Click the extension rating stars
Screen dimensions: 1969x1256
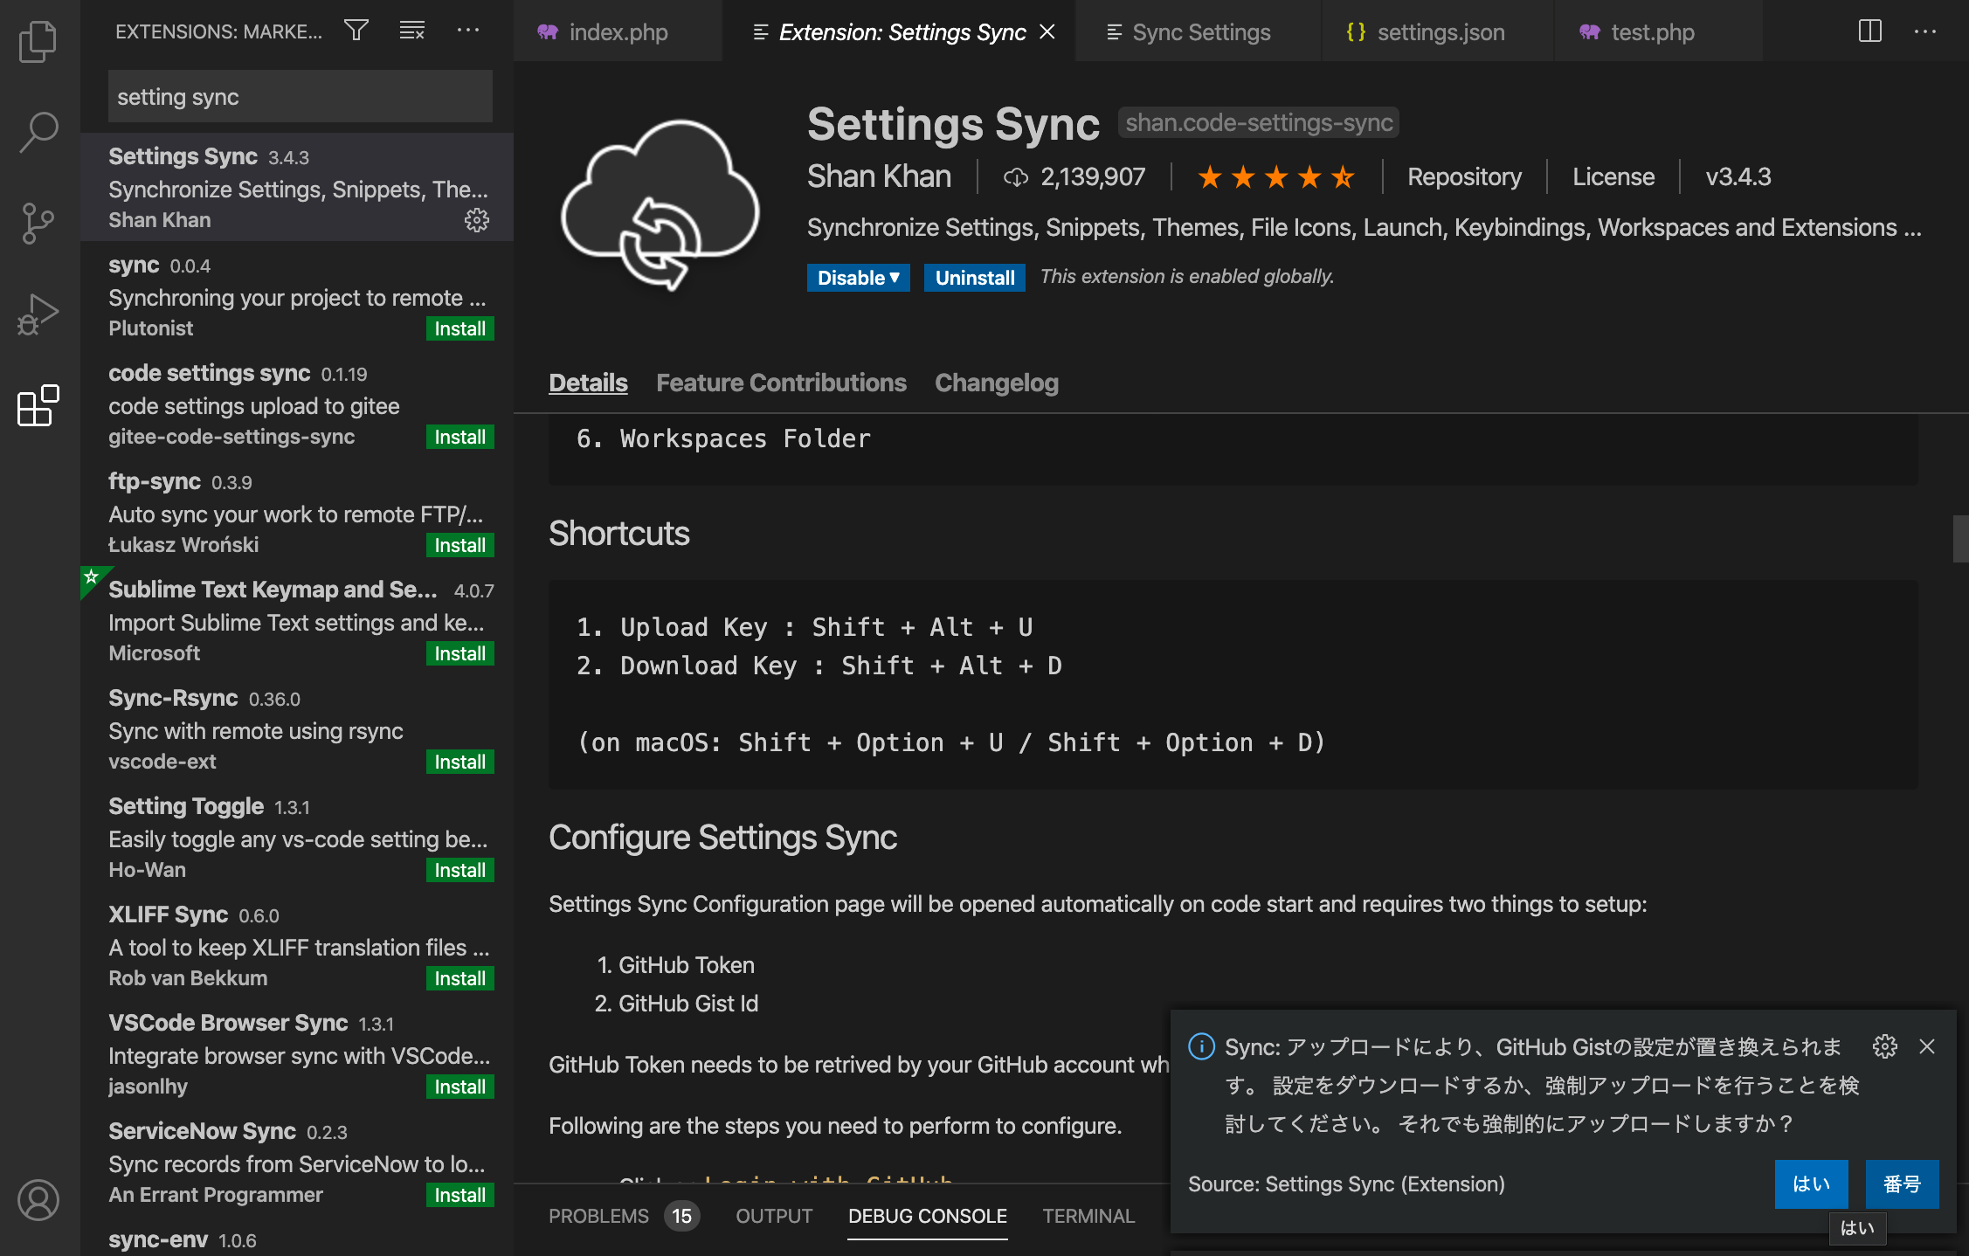[x=1275, y=177]
